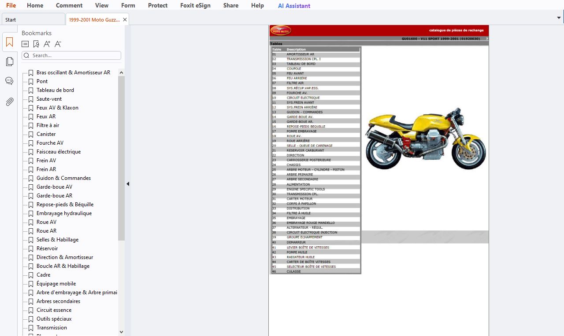Select the Arbres secondaires bookmark

(58, 301)
